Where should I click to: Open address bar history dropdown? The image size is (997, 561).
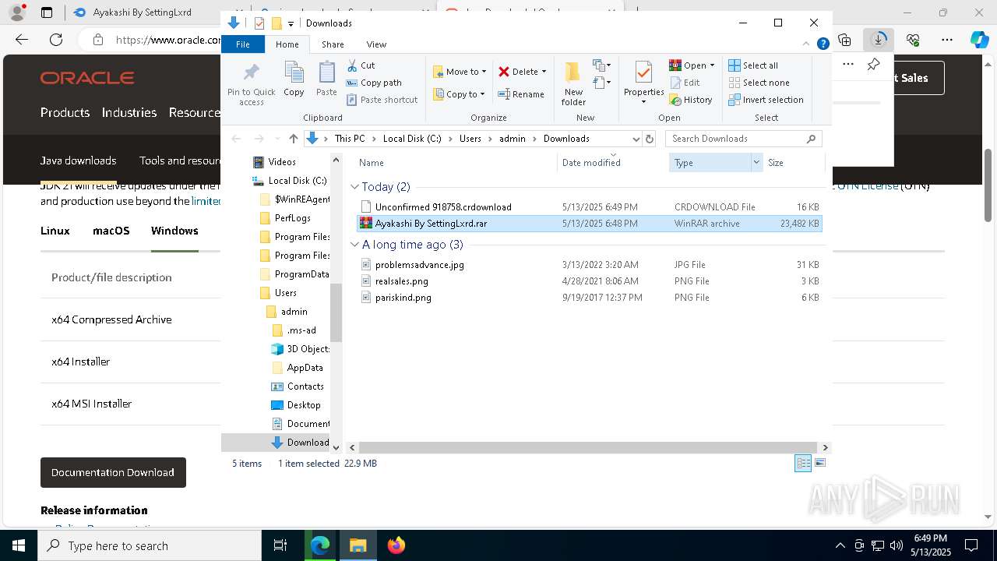[636, 139]
